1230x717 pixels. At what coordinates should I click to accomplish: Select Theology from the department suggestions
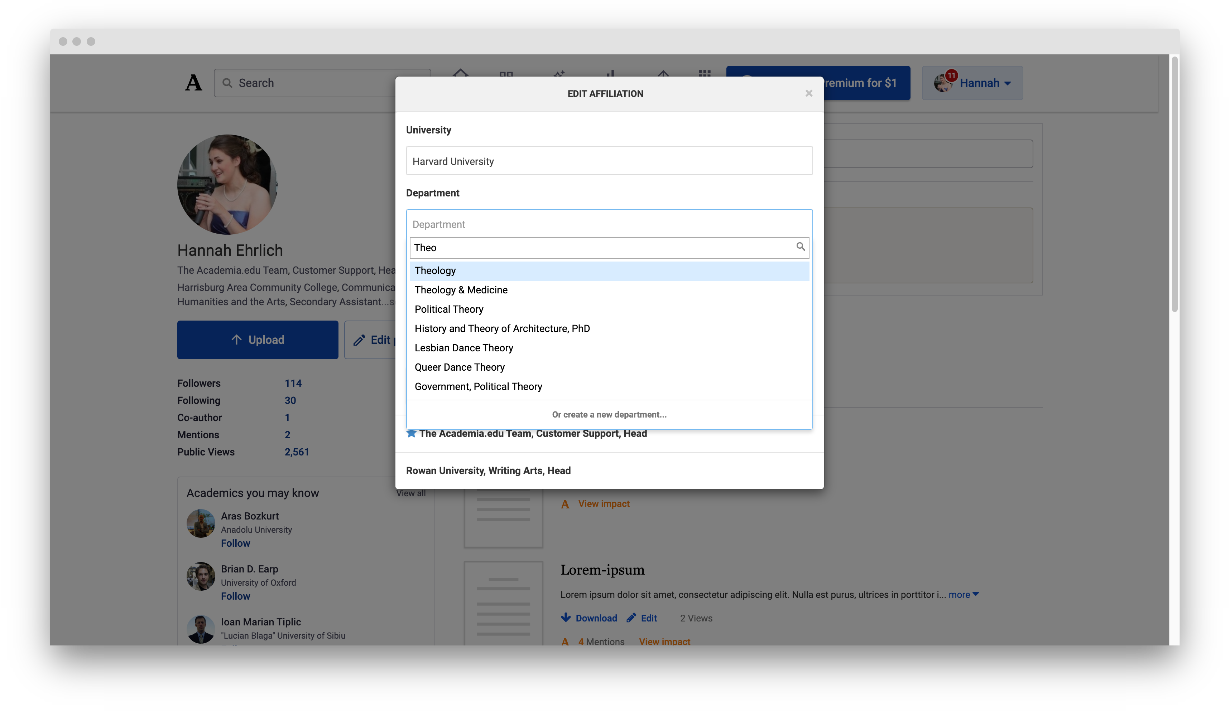(436, 270)
